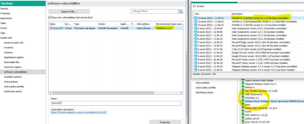Toggle 'Show only vulnerabilities that can be fixed'
The width and height of the screenshot is (304, 124).
pyautogui.click(x=50, y=17)
